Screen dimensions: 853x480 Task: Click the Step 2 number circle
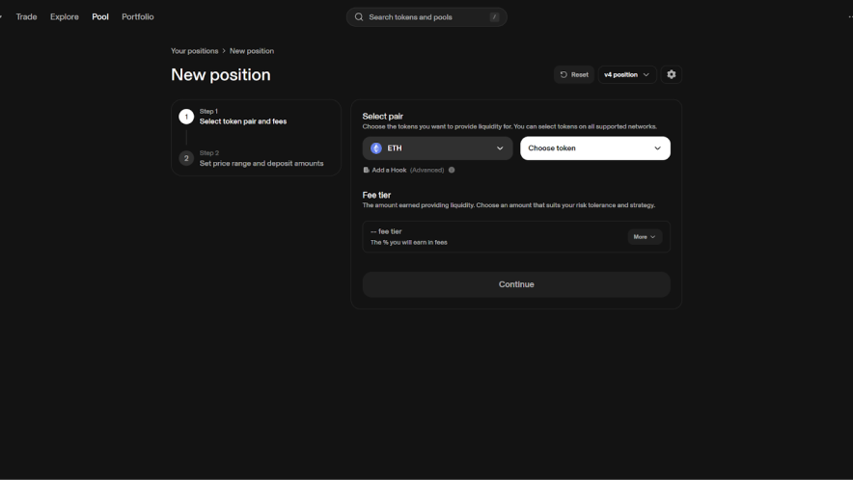(x=186, y=158)
